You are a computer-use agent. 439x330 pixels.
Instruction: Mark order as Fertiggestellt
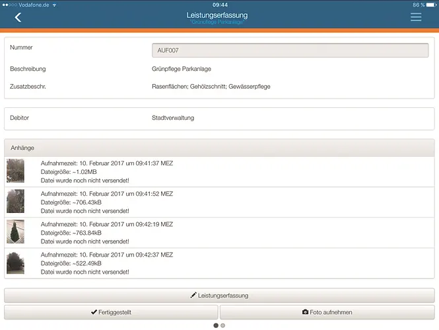click(x=111, y=312)
